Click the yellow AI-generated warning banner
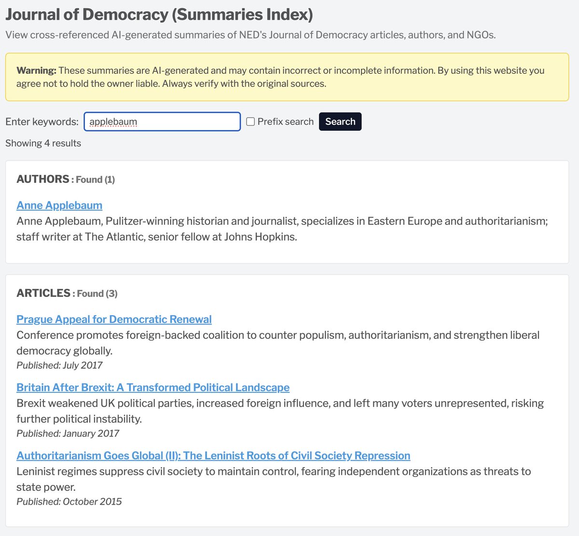The width and height of the screenshot is (579, 536). [287, 77]
